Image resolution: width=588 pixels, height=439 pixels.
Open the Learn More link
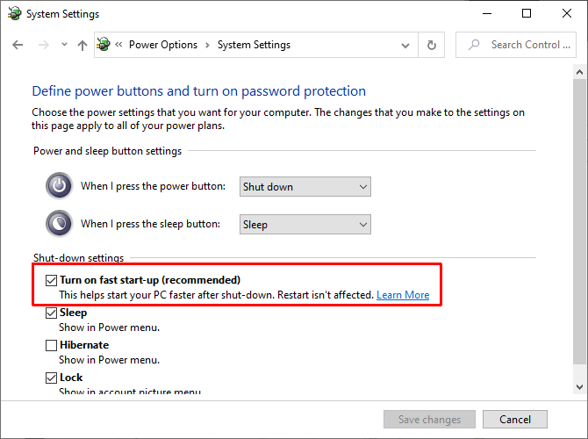tap(403, 295)
